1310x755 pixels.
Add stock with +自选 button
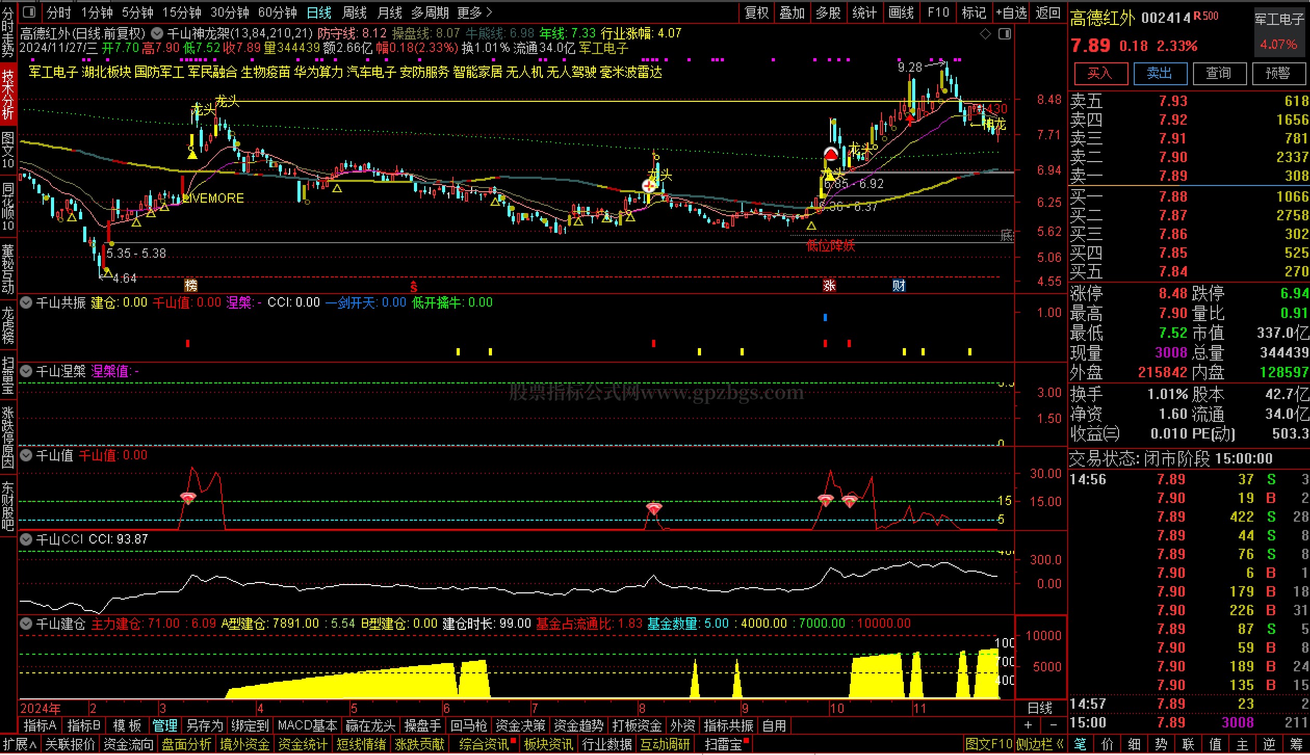tap(1011, 12)
